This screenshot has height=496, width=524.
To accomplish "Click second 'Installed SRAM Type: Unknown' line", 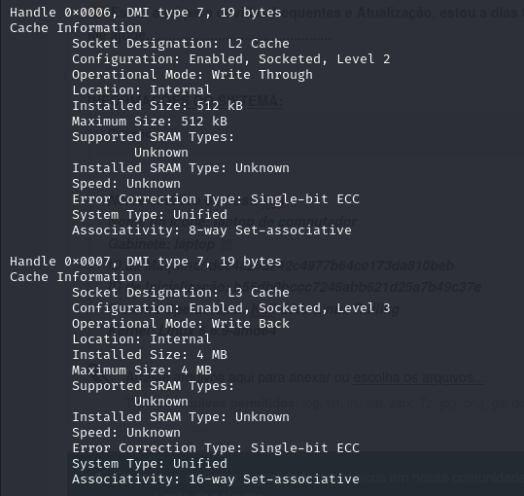I will click(181, 417).
